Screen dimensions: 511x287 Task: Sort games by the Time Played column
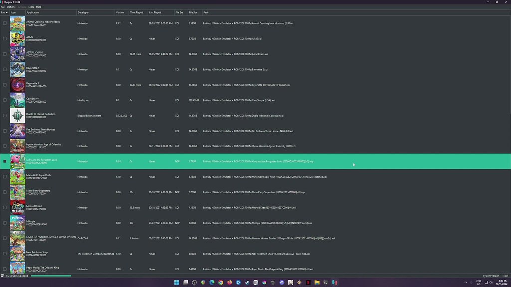click(138, 12)
